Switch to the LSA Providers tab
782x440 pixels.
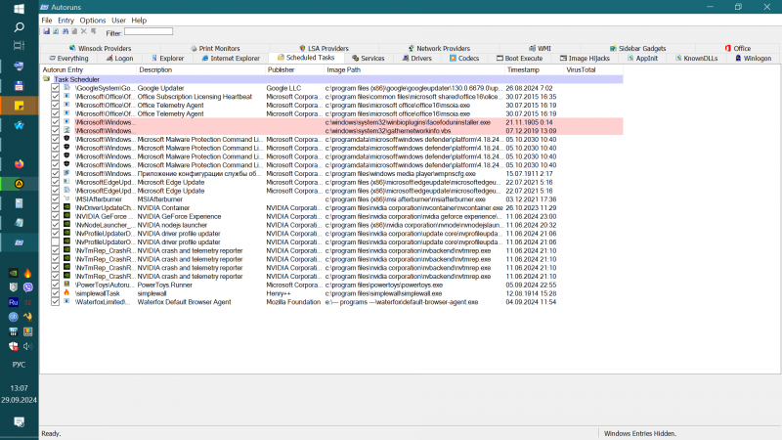[324, 48]
